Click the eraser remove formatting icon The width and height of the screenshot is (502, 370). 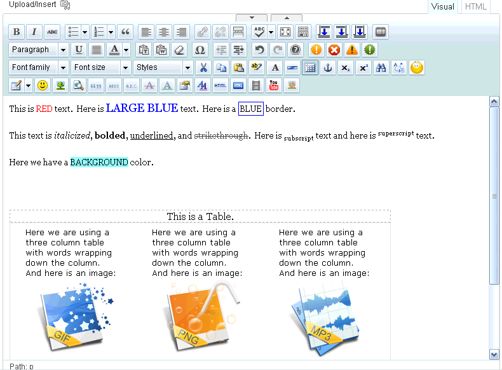(x=179, y=50)
